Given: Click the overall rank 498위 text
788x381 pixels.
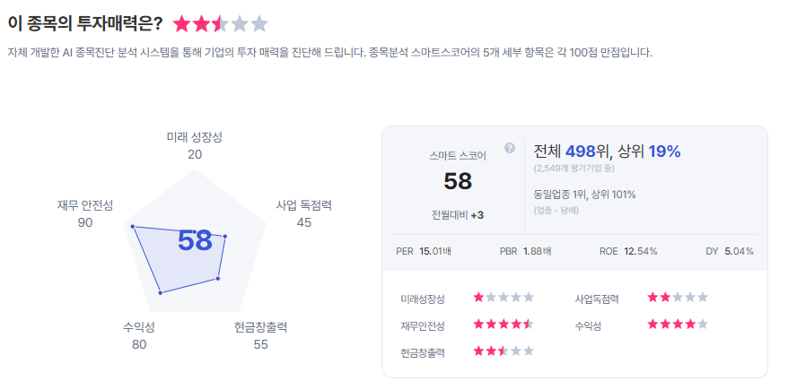Looking at the screenshot, I should coord(588,150).
